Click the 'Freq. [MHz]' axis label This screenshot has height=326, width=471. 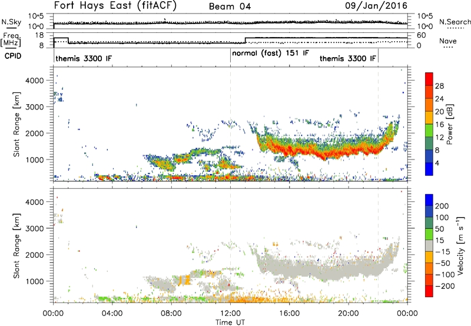tap(11, 39)
